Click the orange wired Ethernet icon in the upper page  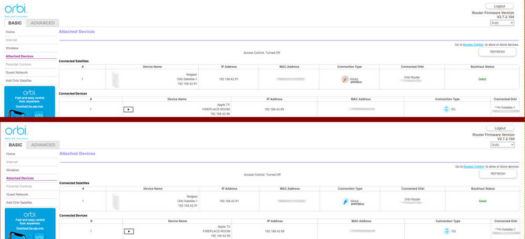click(345, 79)
